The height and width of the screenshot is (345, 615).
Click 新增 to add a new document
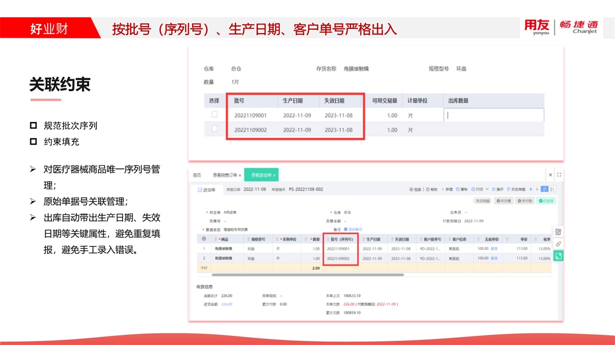(446, 190)
